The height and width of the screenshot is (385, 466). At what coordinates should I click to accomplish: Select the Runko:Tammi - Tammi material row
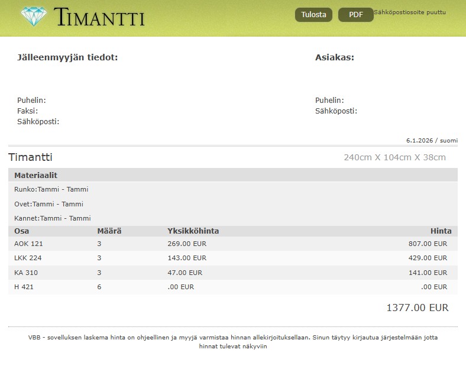point(51,190)
